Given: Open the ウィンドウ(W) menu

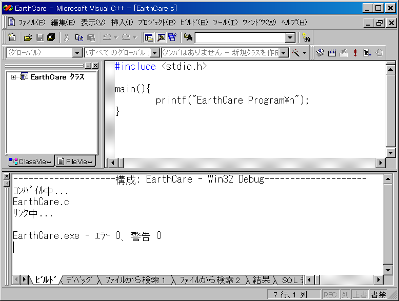Looking at the screenshot, I should 259,23.
